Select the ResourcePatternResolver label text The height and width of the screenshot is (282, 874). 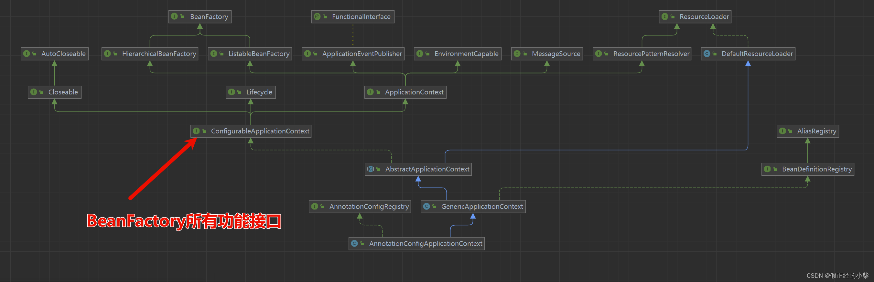[x=652, y=54]
